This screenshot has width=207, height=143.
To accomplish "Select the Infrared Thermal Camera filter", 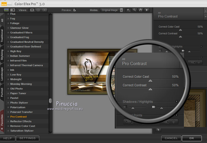I will tap(27, 65).
